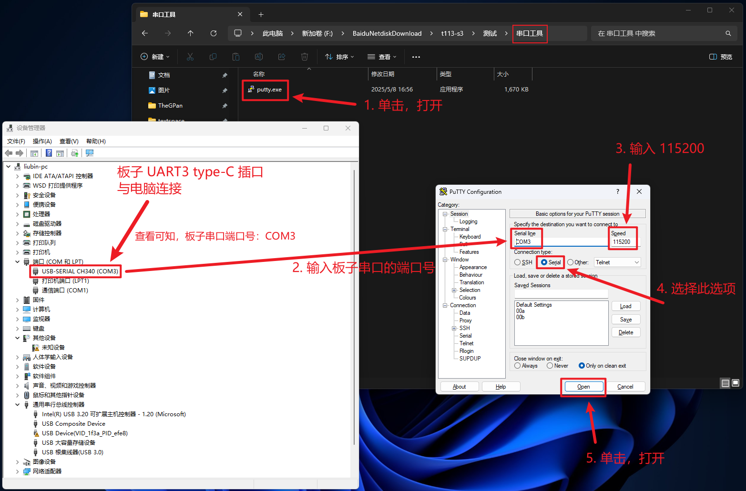
Task: Open a new Explorer tab with plus
Action: click(x=261, y=14)
